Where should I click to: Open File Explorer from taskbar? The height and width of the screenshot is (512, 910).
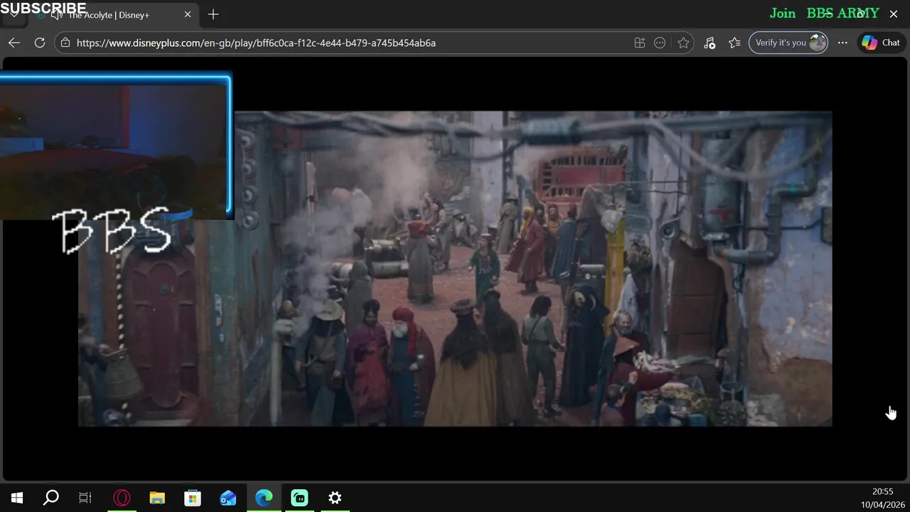click(x=157, y=498)
